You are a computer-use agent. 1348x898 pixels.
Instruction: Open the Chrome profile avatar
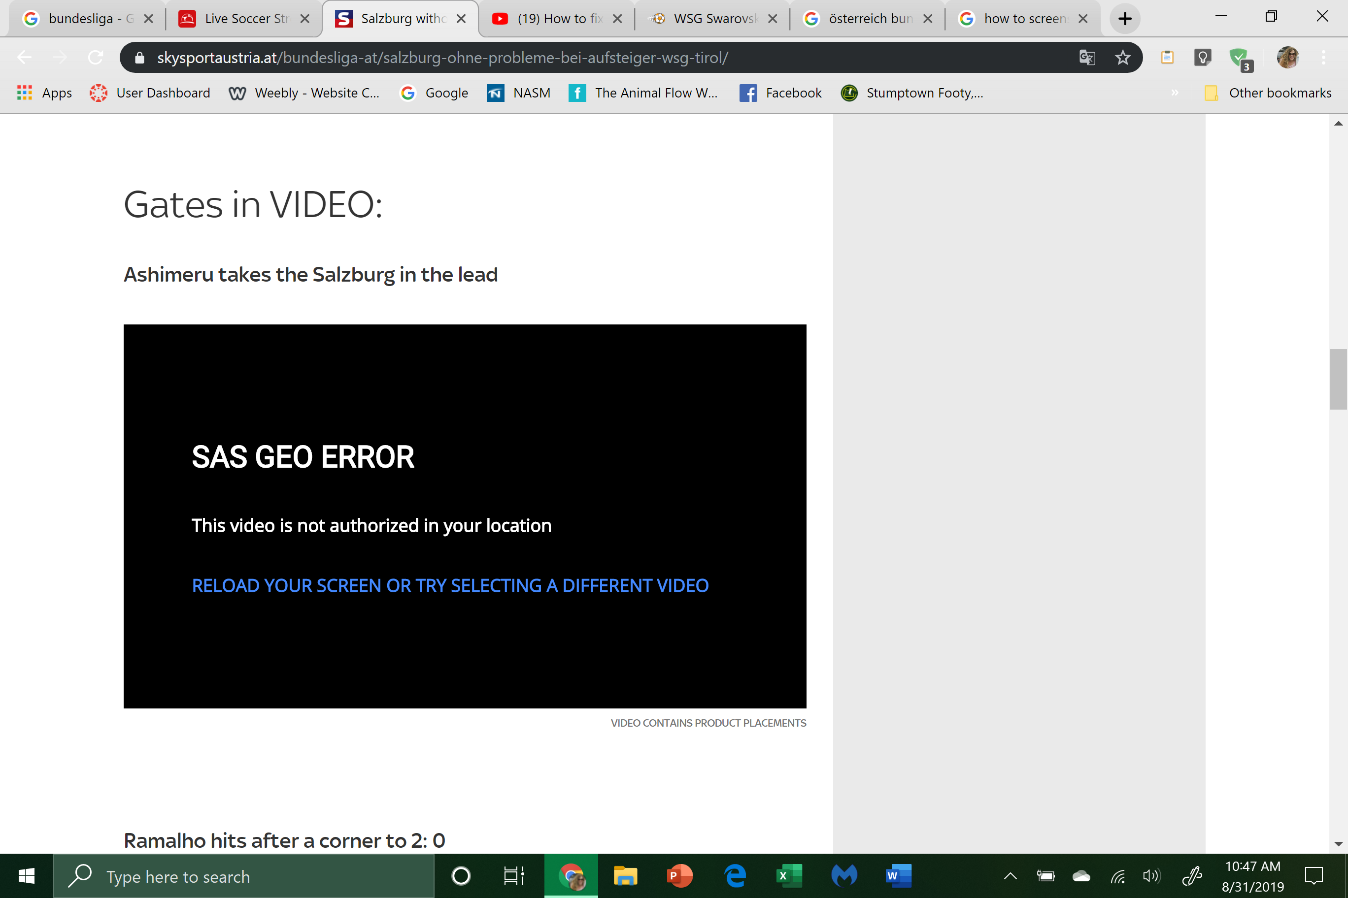point(1288,57)
